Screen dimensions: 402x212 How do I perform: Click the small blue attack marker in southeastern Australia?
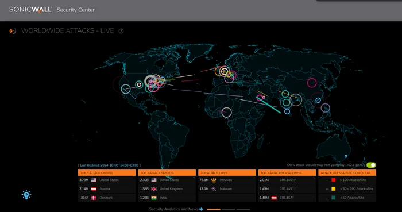[x=346, y=156]
